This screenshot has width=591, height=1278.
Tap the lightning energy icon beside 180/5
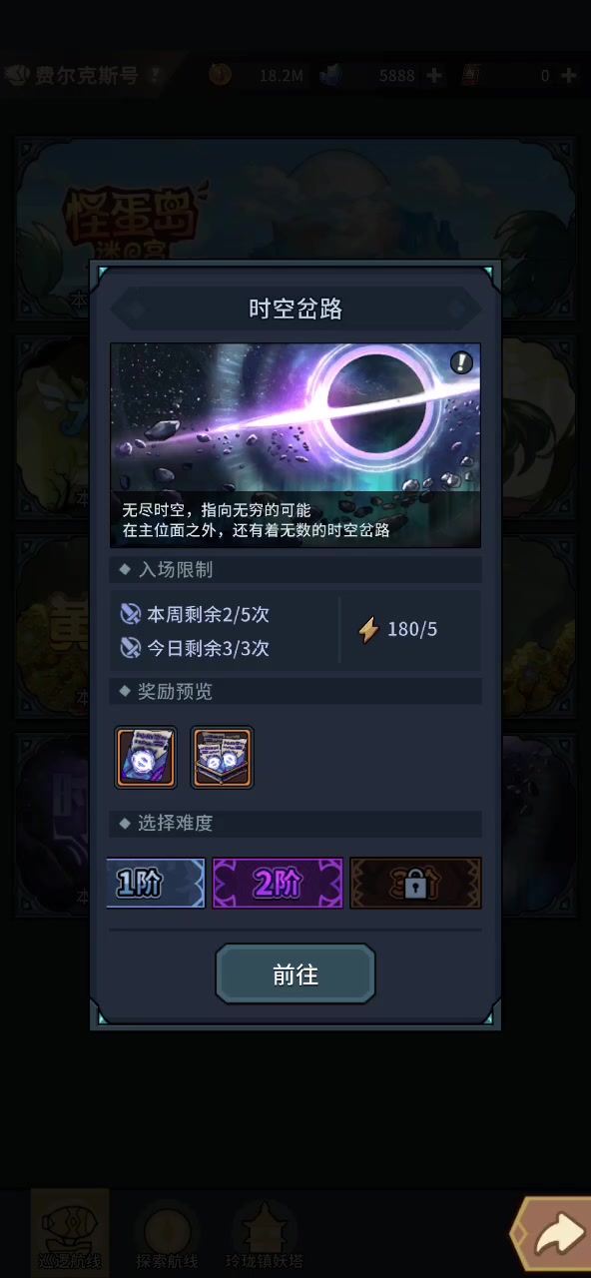coord(368,629)
